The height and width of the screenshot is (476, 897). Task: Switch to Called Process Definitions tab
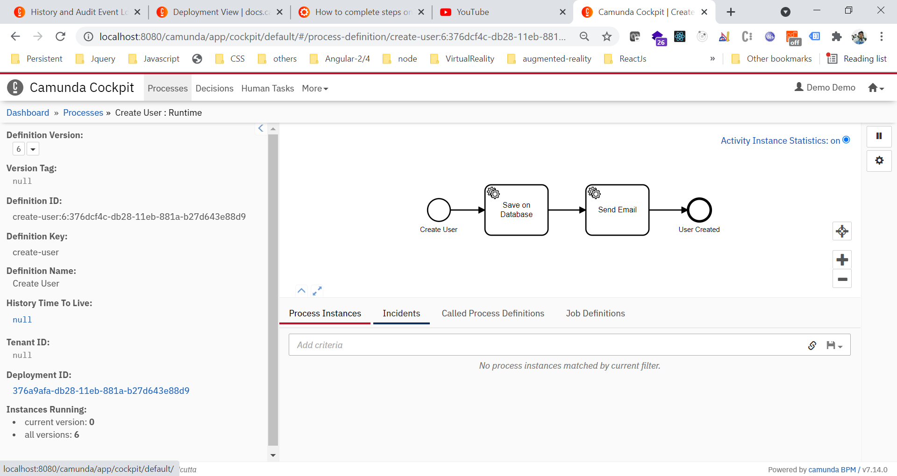pyautogui.click(x=493, y=314)
